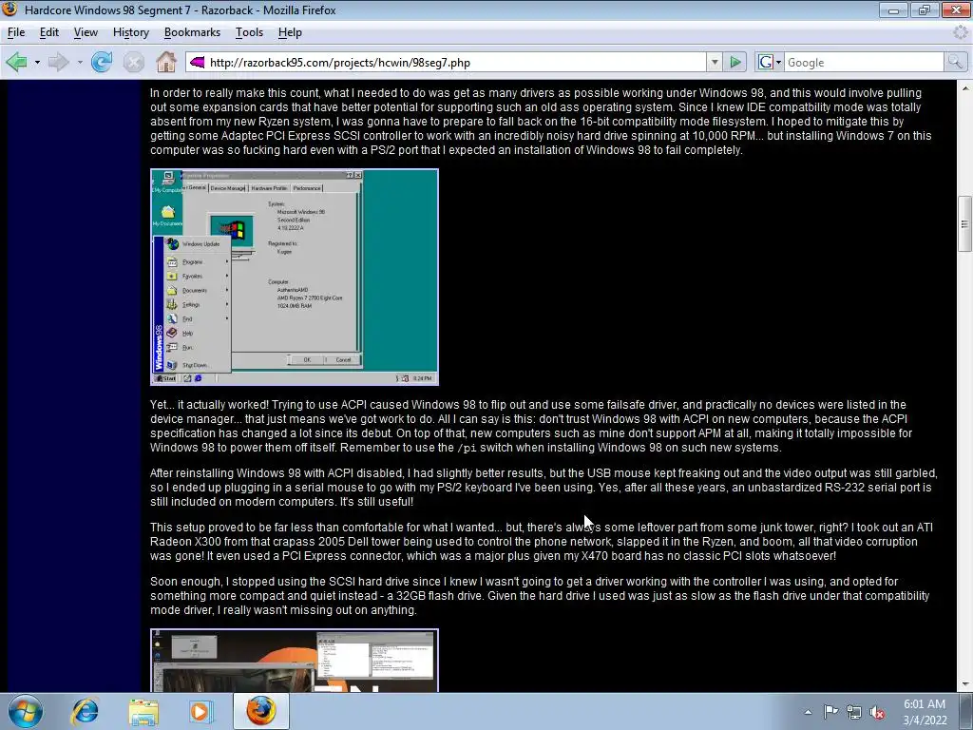Open the Help menu

pyautogui.click(x=290, y=32)
